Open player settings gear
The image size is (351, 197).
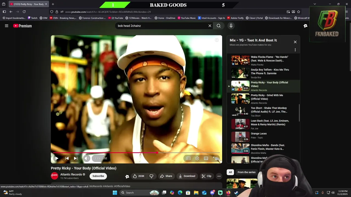point(197,158)
